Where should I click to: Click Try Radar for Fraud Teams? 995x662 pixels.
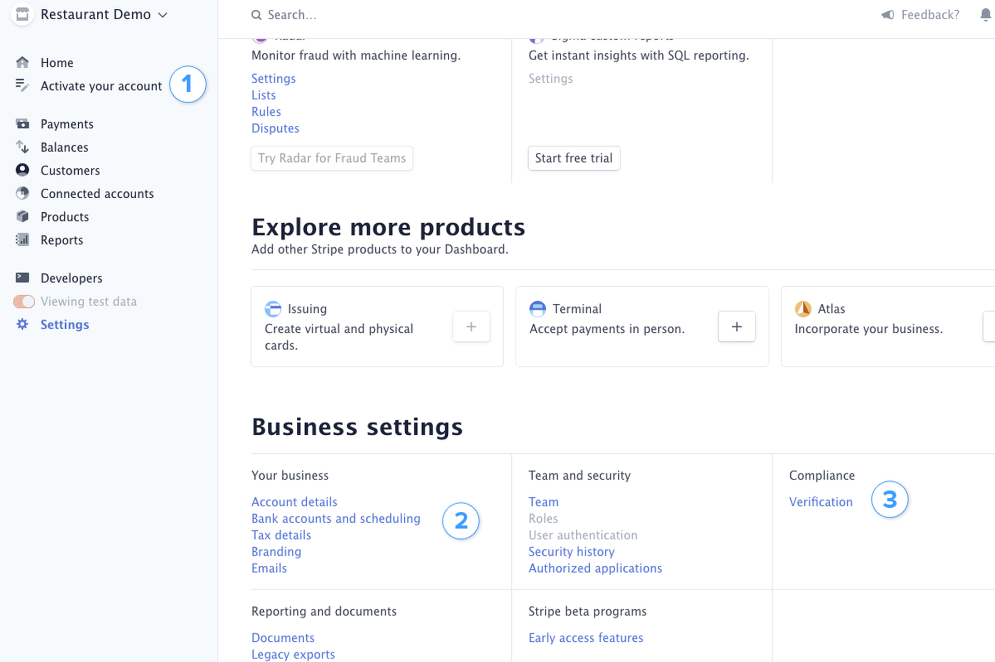(x=332, y=158)
